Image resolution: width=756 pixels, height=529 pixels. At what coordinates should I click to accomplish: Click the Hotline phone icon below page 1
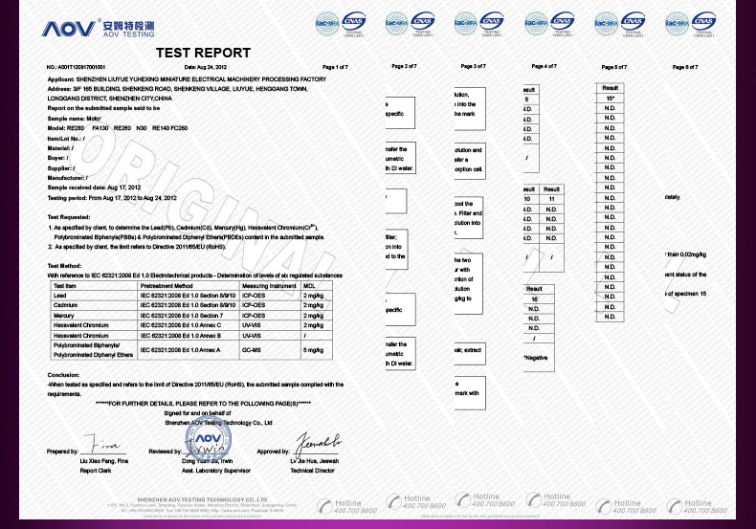tap(324, 506)
